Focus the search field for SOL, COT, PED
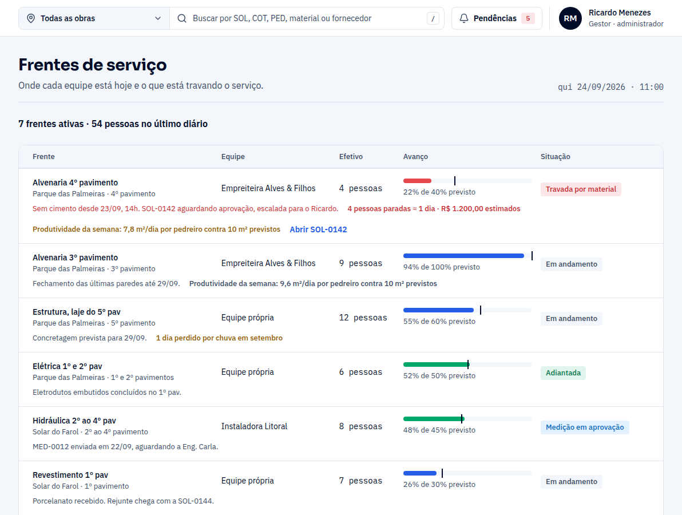This screenshot has height=515, width=682. 307,18
